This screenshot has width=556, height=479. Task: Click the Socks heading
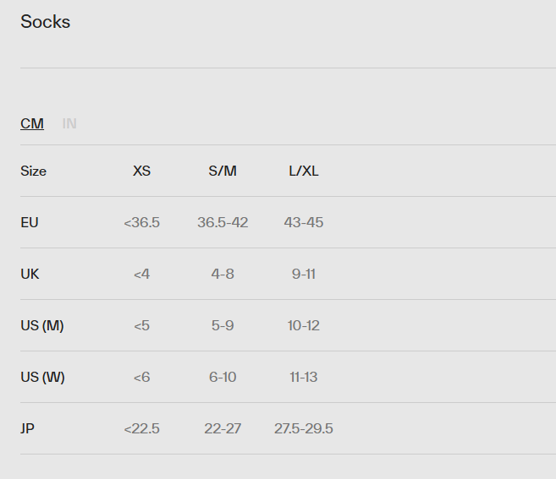pyautogui.click(x=46, y=22)
